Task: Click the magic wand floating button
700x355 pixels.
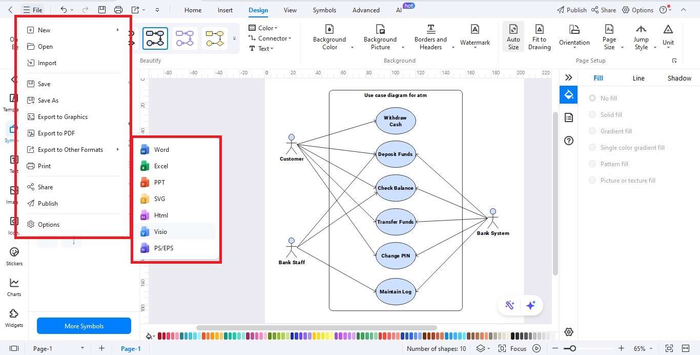Action: [x=509, y=305]
